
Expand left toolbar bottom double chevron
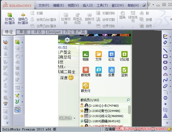7,123
